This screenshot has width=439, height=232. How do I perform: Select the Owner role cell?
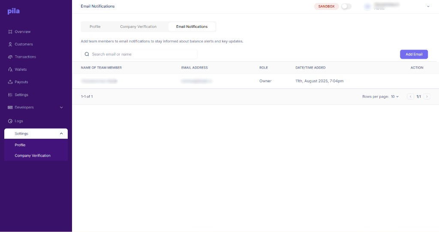265,81
